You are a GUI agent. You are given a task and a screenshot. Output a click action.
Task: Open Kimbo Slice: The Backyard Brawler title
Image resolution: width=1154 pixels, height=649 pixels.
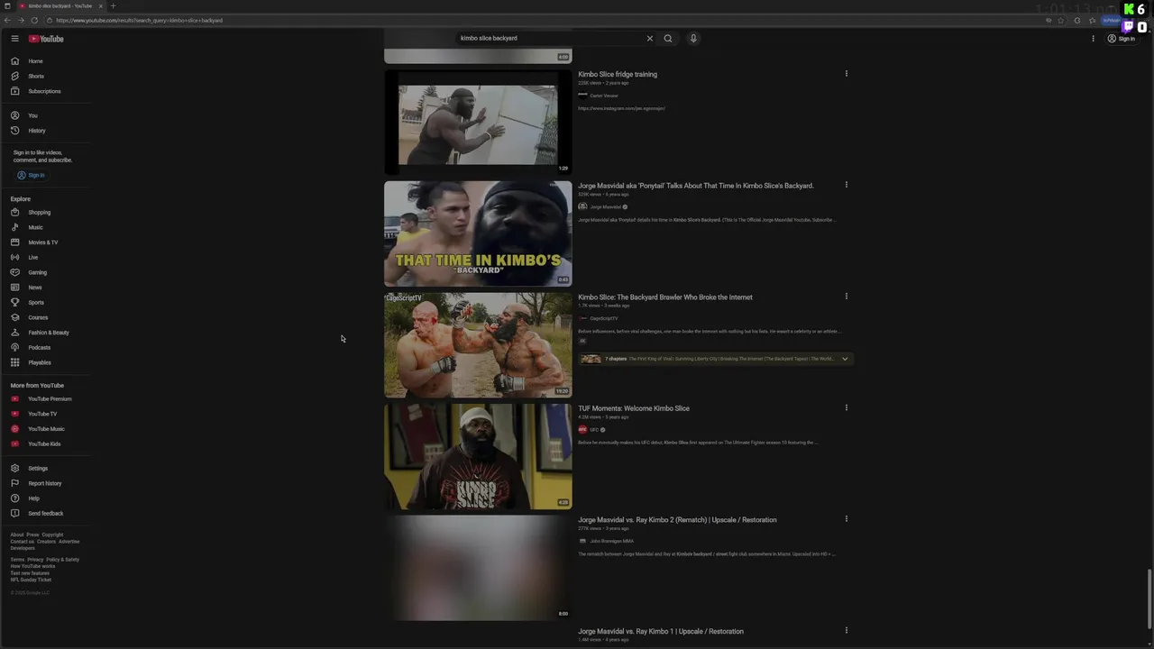(x=665, y=297)
